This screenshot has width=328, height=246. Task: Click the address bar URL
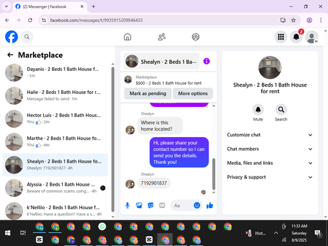click(96, 20)
